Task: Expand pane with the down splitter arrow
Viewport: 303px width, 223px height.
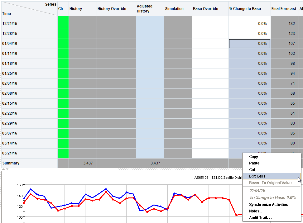Action: [x=7, y=169]
